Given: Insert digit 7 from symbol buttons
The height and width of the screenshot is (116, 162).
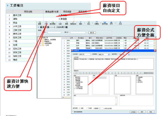Looking at the screenshot, I should (98, 73).
